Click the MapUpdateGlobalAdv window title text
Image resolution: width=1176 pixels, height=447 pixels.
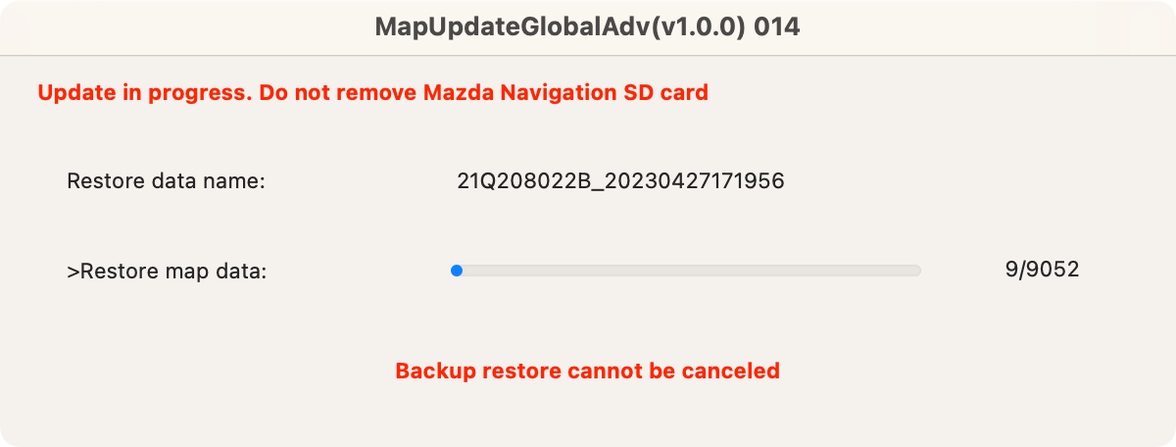[587, 27]
